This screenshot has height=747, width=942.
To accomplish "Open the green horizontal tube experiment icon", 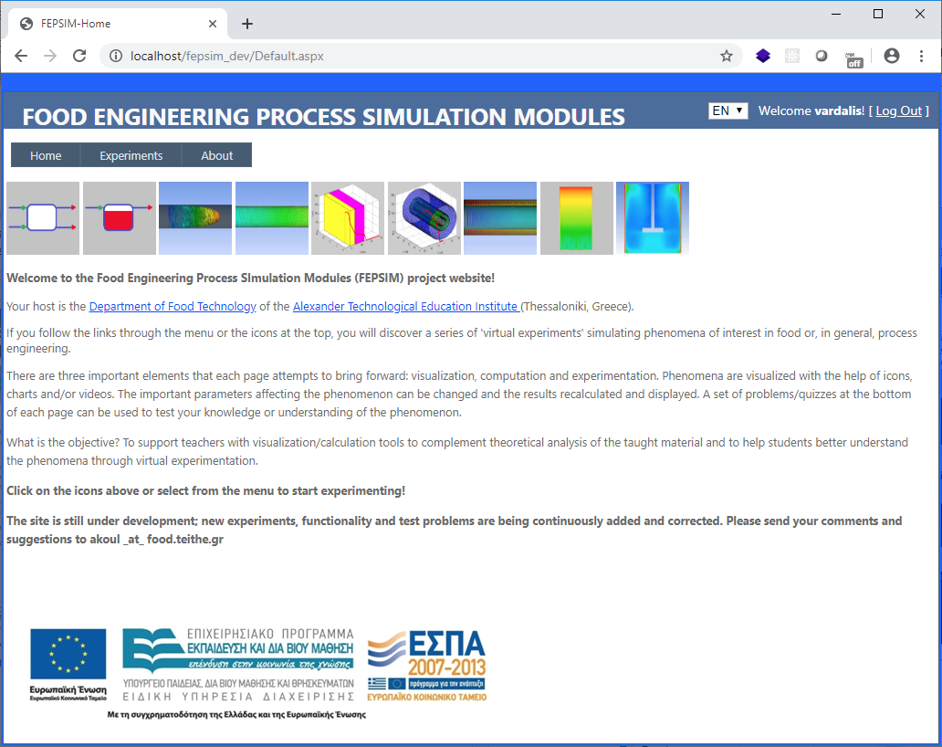I will 271,217.
